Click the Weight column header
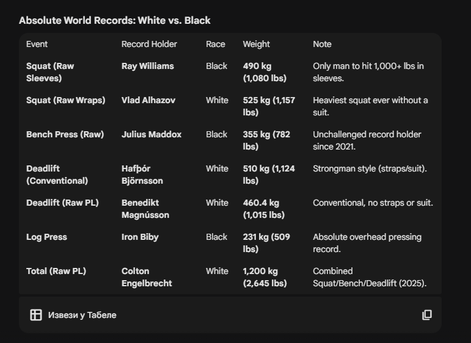The image size is (471, 343). coord(256,44)
